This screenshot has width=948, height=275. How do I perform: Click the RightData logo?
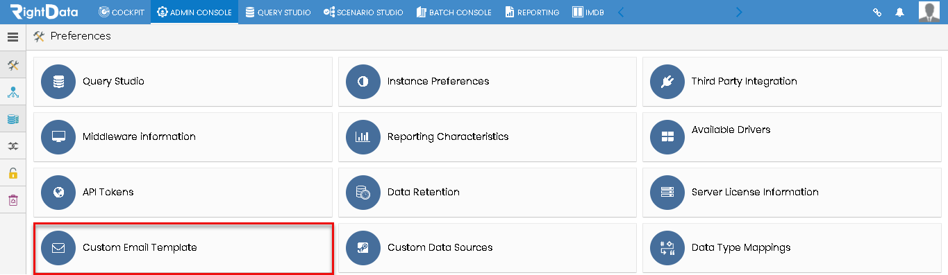pyautogui.click(x=44, y=12)
